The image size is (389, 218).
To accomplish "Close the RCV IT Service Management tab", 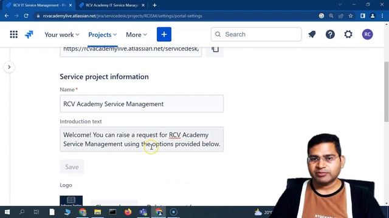I will point(71,5).
